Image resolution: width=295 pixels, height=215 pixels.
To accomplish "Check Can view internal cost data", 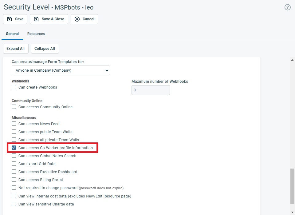I will [14, 196].
